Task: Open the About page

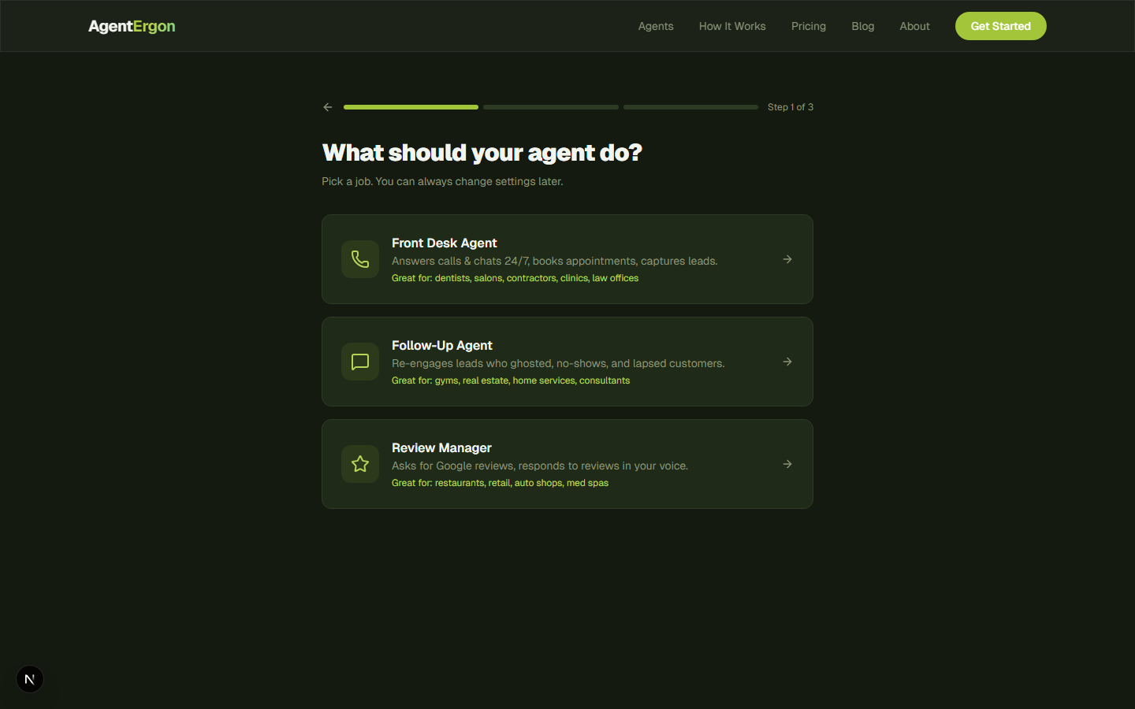Action: click(914, 26)
